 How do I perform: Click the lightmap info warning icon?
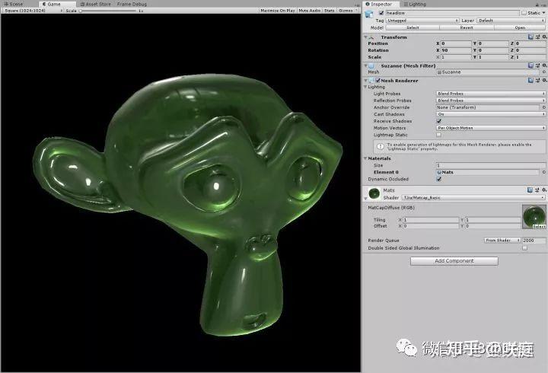(x=381, y=146)
